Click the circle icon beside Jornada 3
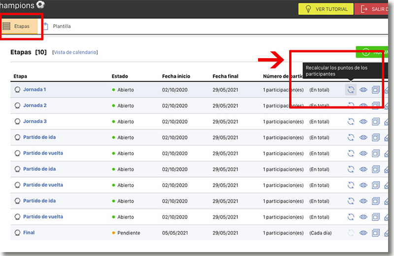This screenshot has width=394, height=256. point(17,122)
